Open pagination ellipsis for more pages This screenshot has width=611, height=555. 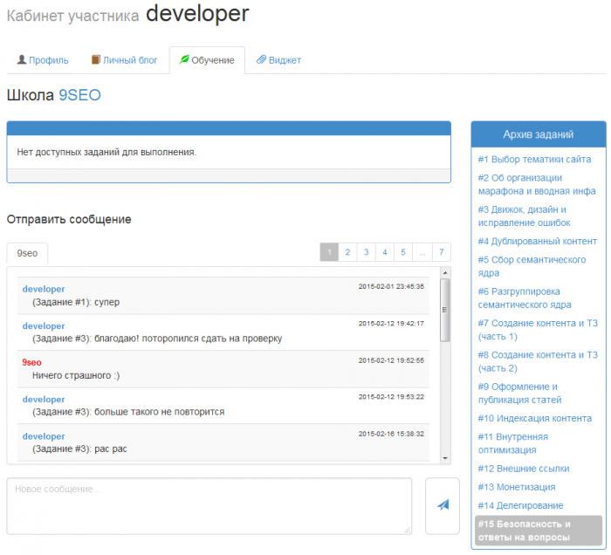point(422,252)
